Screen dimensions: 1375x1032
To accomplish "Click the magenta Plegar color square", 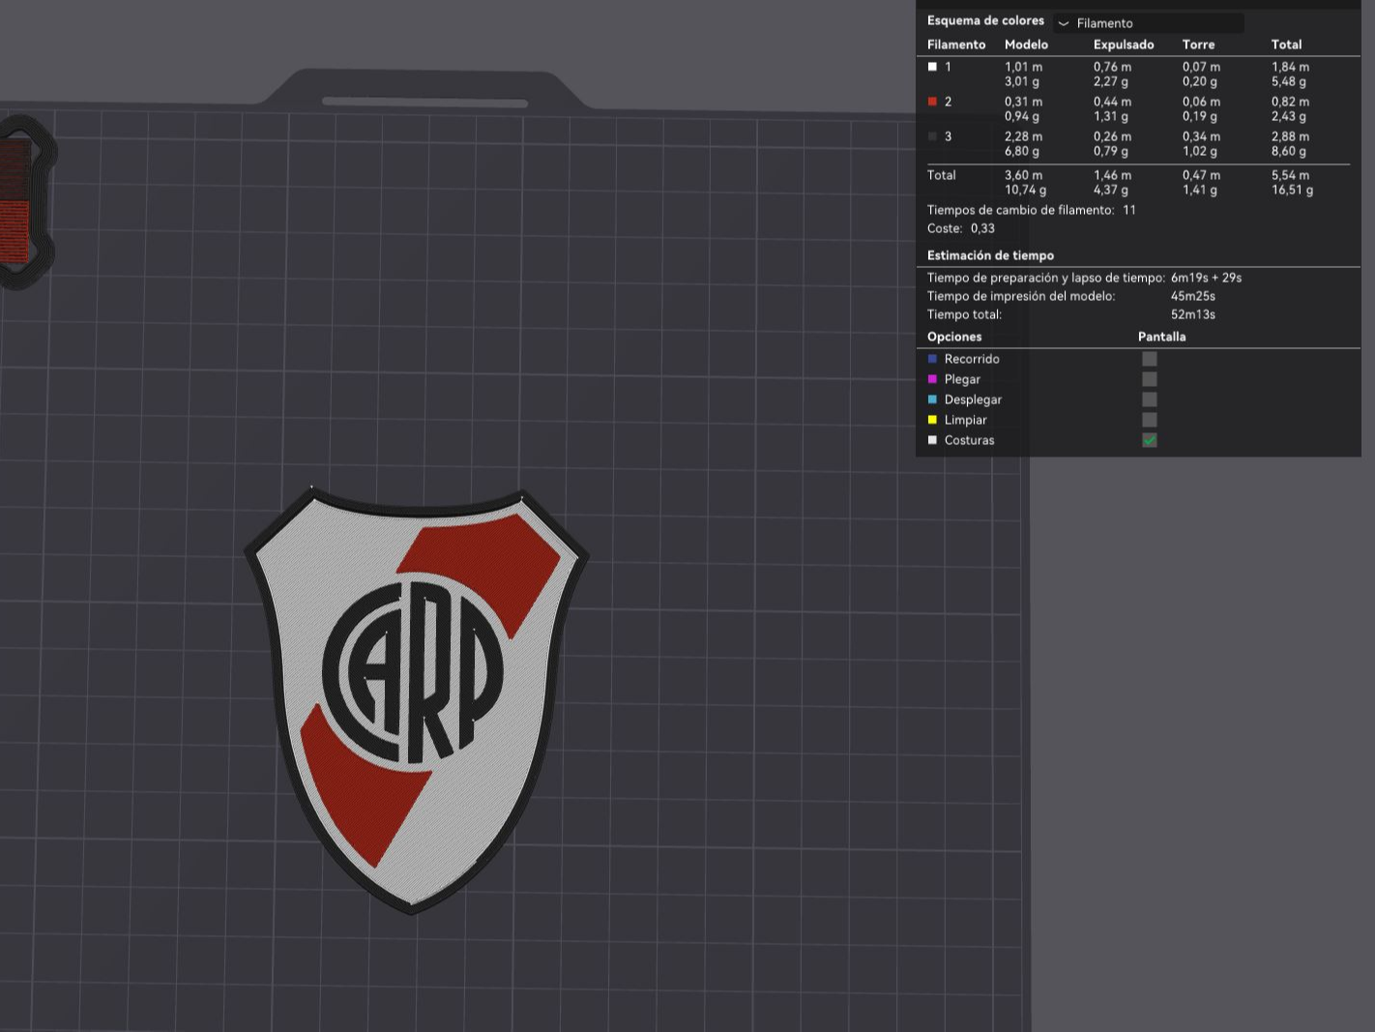I will point(932,379).
